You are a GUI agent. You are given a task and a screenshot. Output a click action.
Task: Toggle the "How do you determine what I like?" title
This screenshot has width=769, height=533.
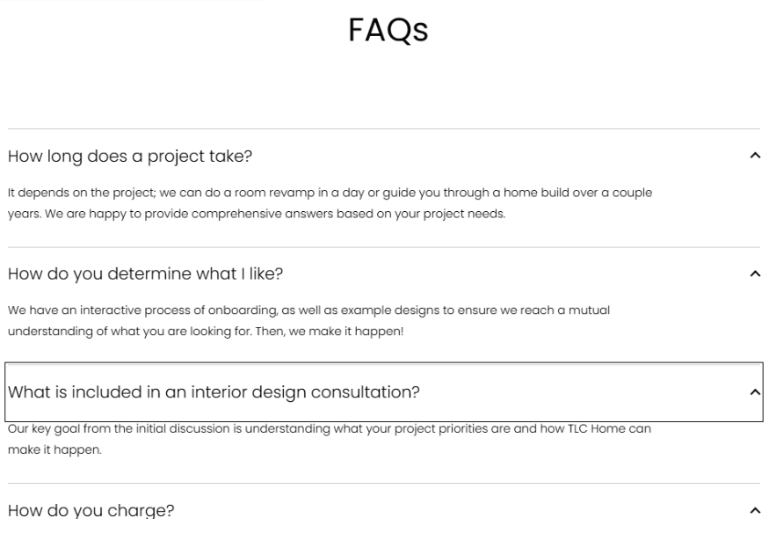coord(145,274)
